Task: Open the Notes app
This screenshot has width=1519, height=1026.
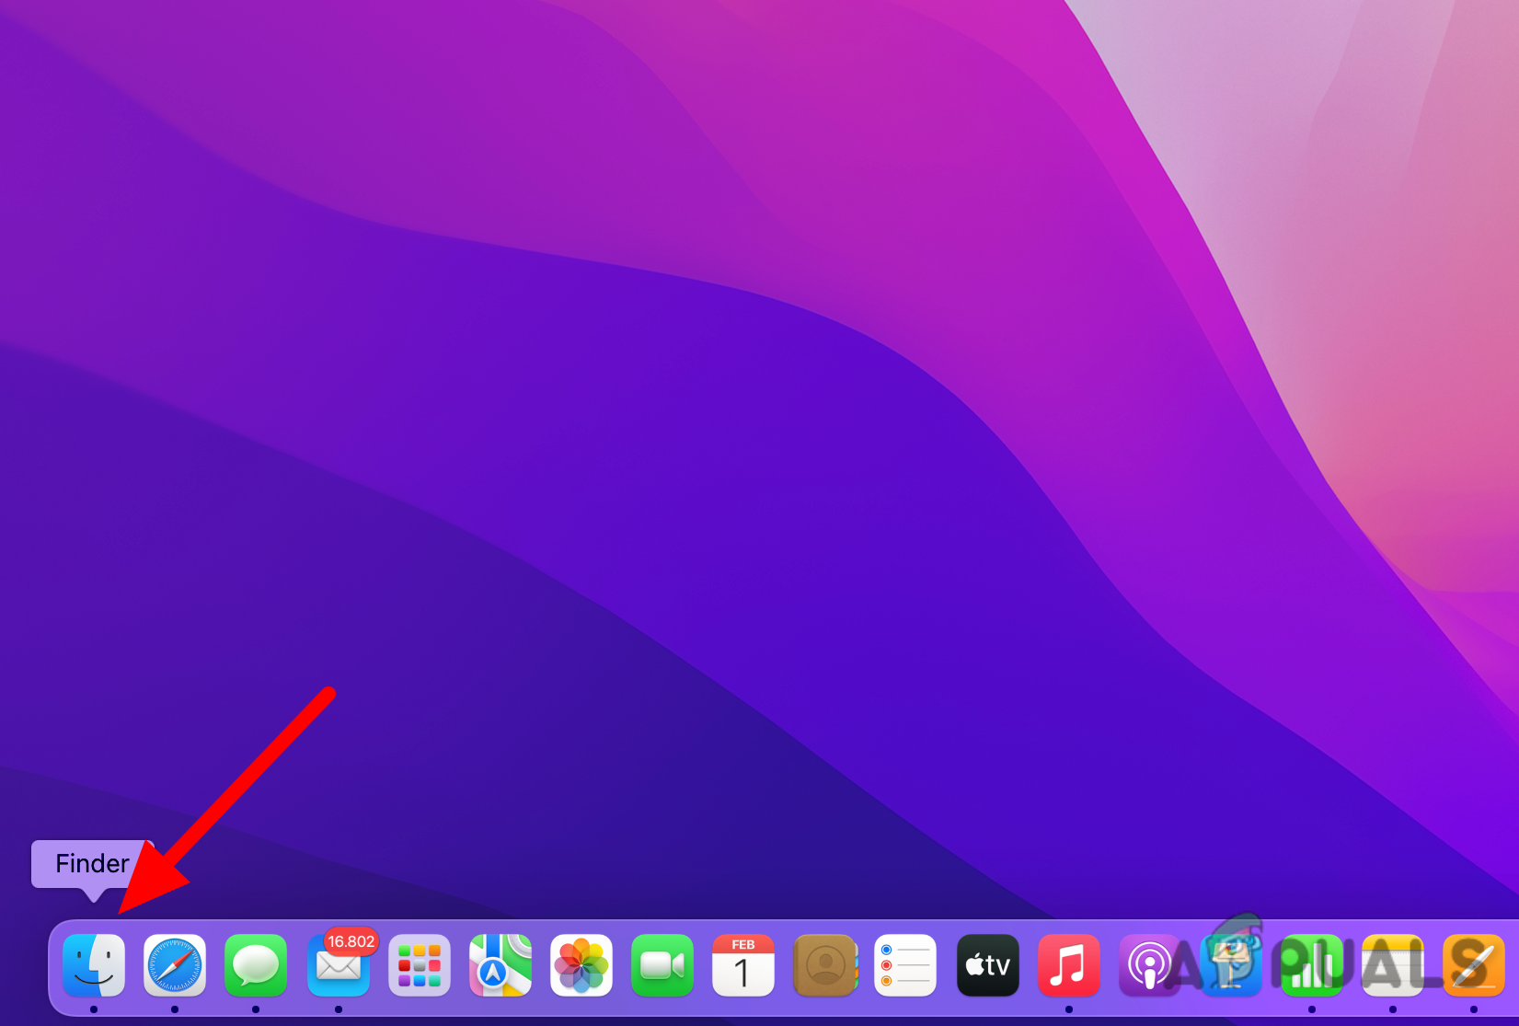Action: pyautogui.click(x=1392, y=965)
